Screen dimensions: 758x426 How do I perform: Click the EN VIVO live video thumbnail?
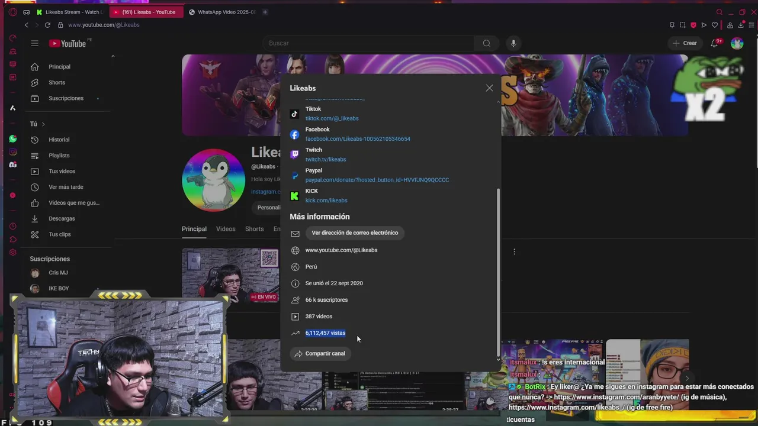(x=230, y=275)
